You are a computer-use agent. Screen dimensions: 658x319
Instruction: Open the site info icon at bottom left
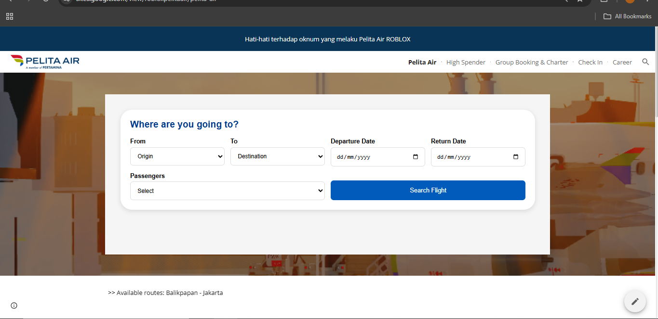14,306
